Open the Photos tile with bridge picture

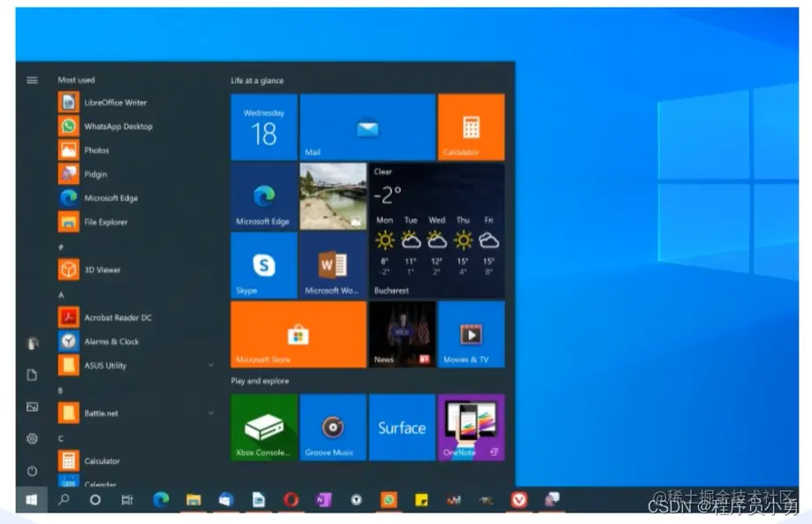tap(333, 196)
